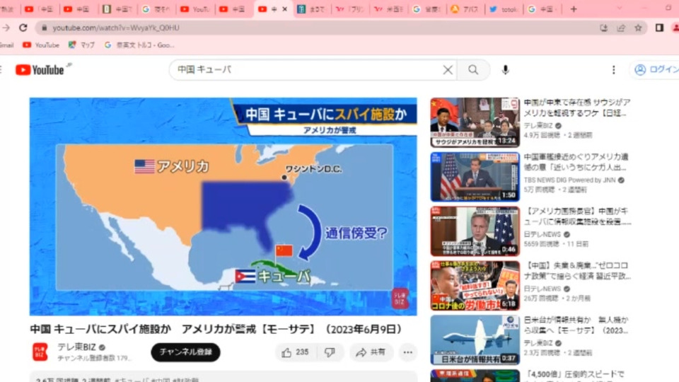
Task: Open the マップ bookmark
Action: click(x=82, y=45)
